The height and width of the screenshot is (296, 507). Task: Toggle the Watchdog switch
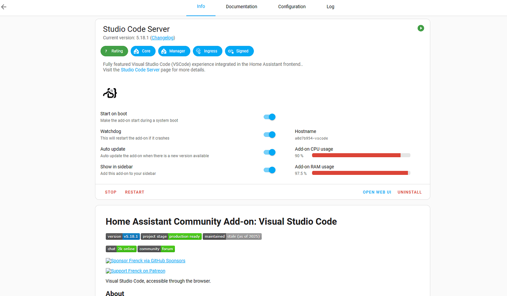(x=270, y=134)
